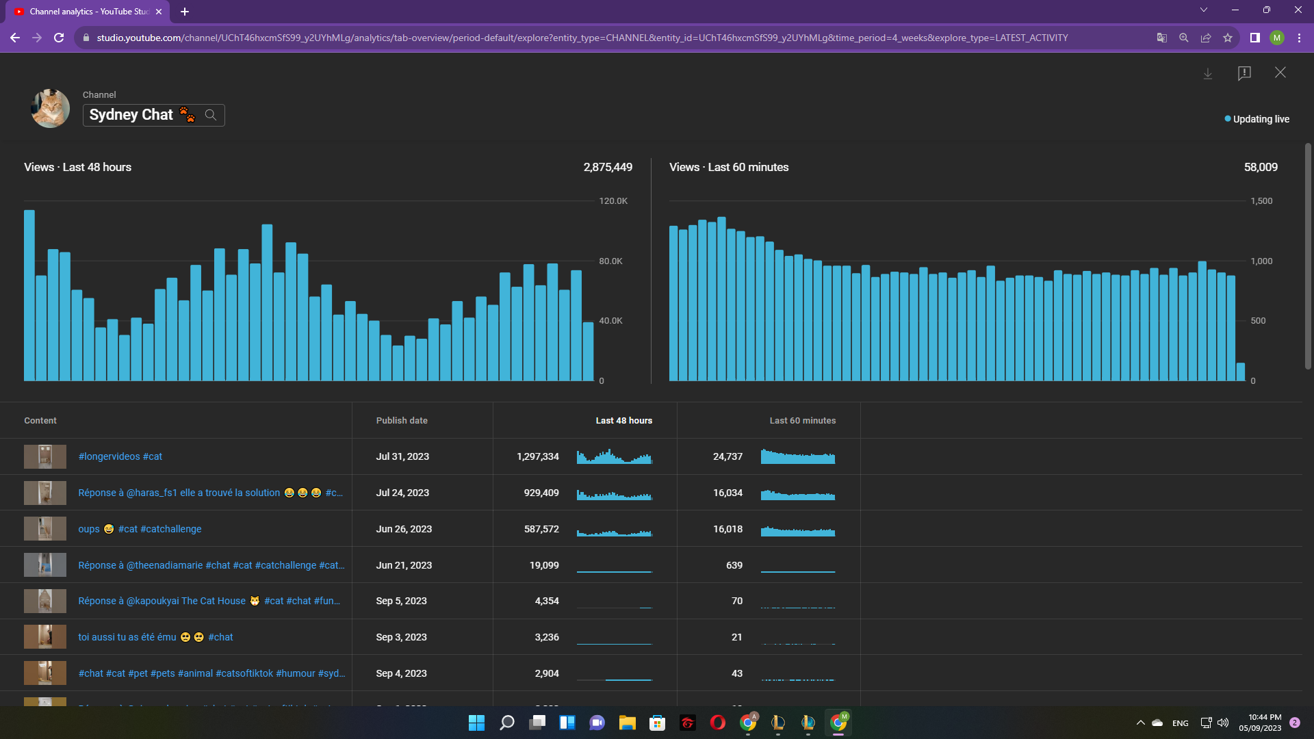The image size is (1314, 739).
Task: Open the Chrome three-dot menu
Action: 1299,38
